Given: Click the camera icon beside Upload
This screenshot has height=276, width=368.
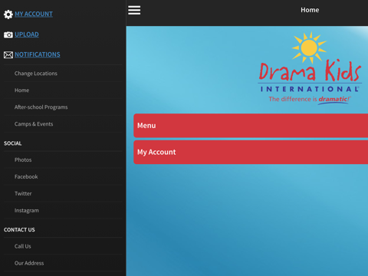Looking at the screenshot, I should point(8,34).
